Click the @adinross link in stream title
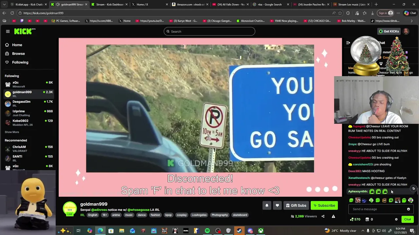Image resolution: width=419 pixels, height=235 pixels. [100, 210]
